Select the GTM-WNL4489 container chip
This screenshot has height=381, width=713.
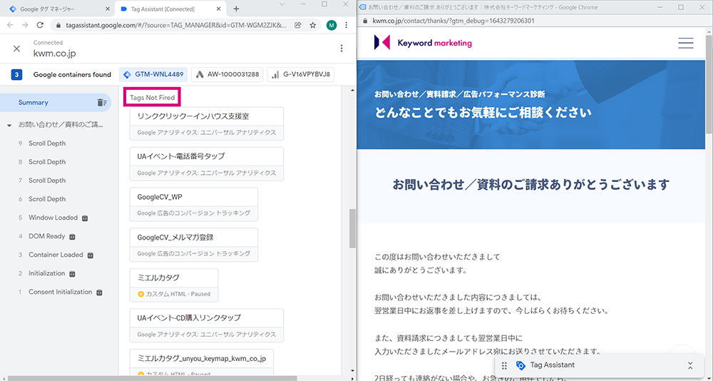pos(153,75)
